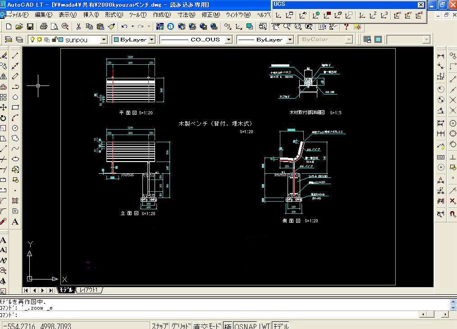Select the Array tool
This screenshot has width=457, height=329.
pos(4,97)
